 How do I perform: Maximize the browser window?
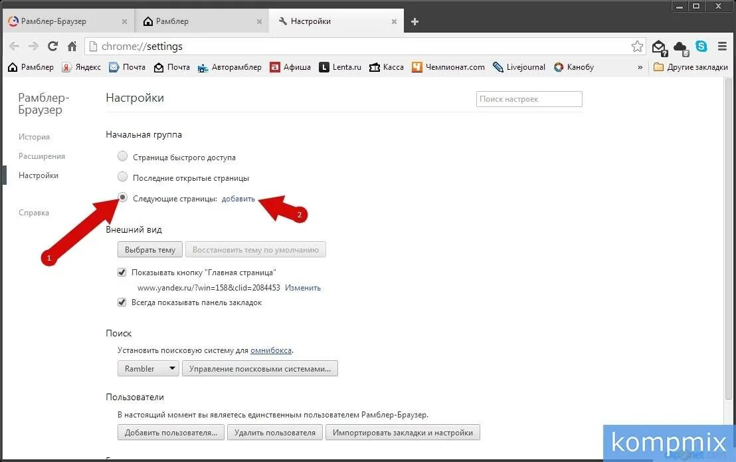click(x=697, y=6)
